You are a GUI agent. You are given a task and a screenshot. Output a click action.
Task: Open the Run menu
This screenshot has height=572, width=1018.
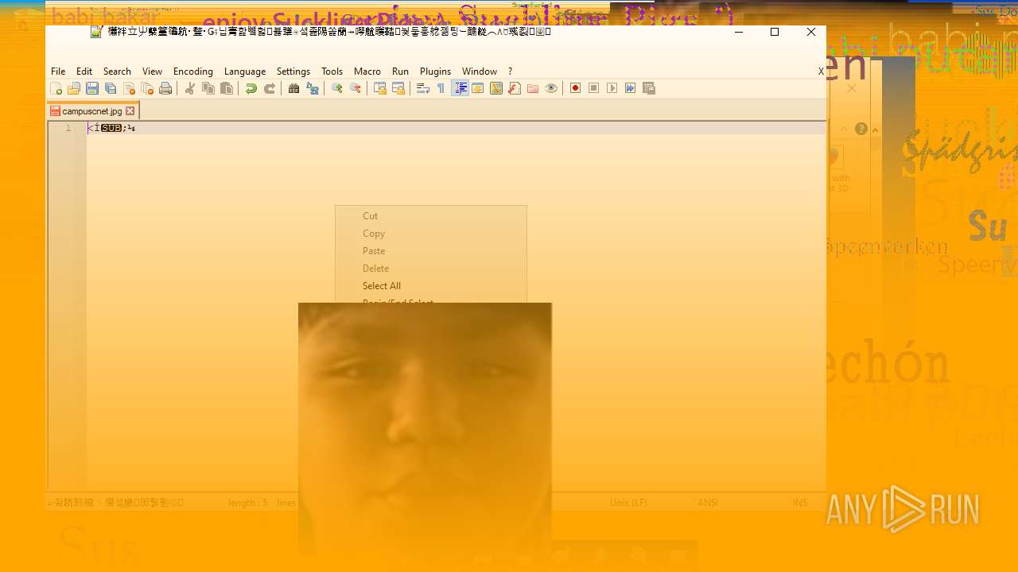coord(400,71)
